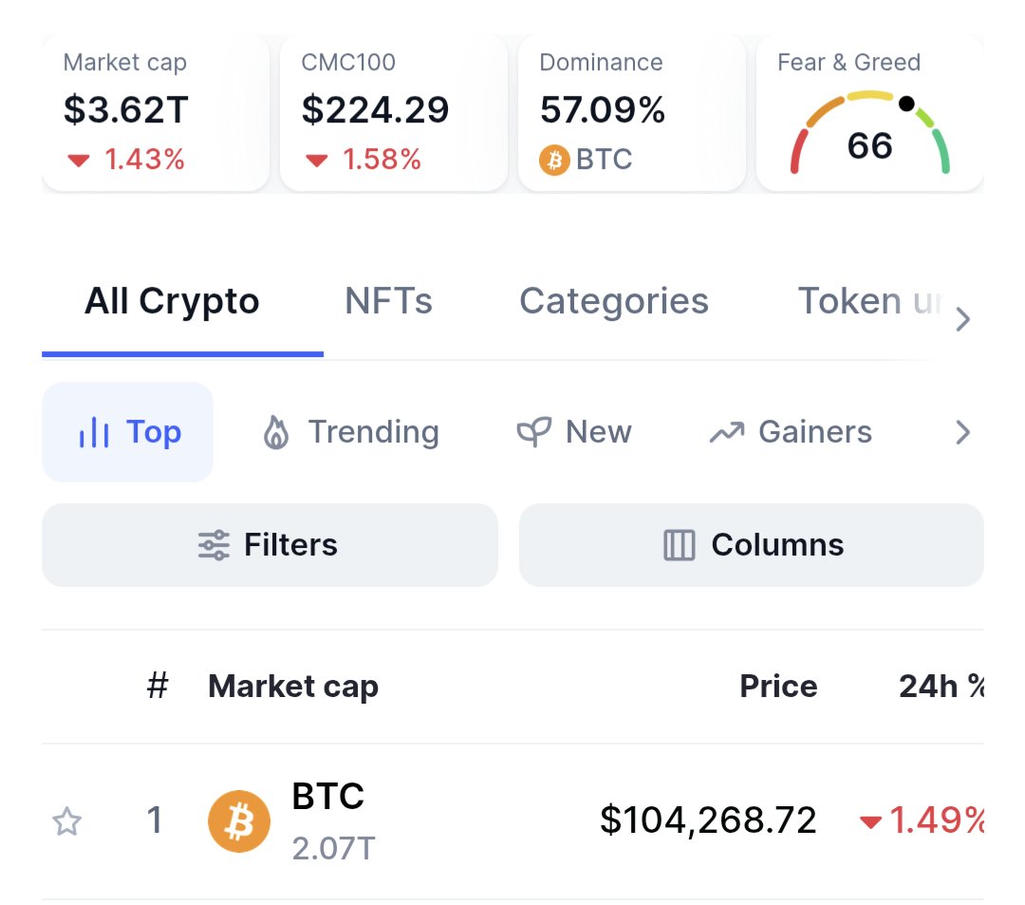Sort table by Price column header

[x=778, y=687]
